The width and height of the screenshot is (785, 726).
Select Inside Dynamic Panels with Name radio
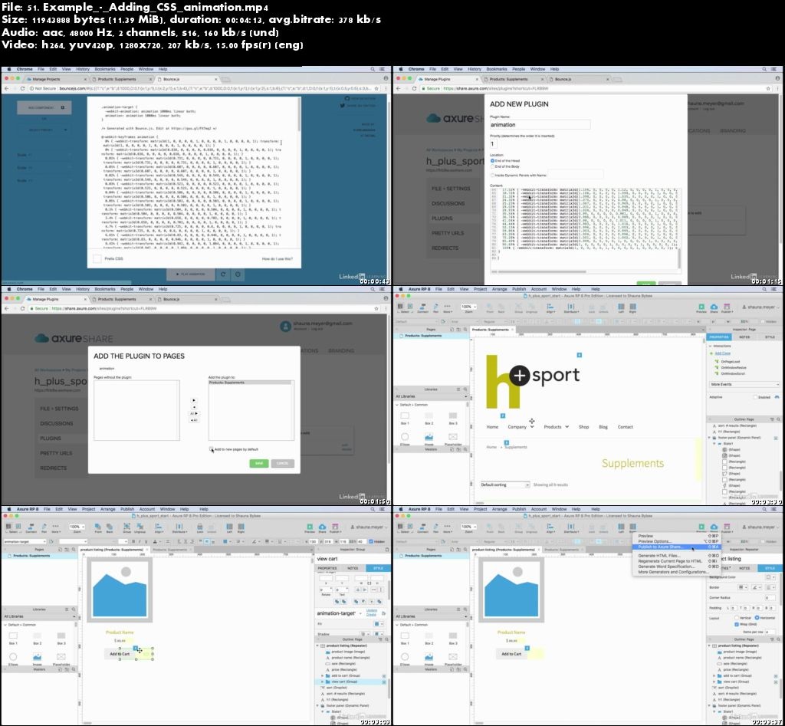[x=493, y=176]
